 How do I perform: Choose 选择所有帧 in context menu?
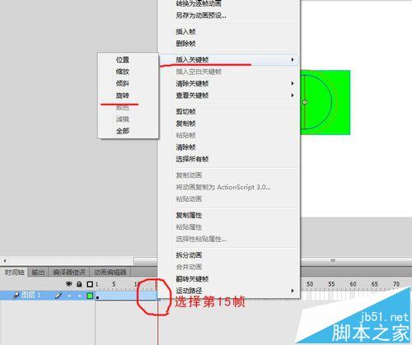click(192, 159)
